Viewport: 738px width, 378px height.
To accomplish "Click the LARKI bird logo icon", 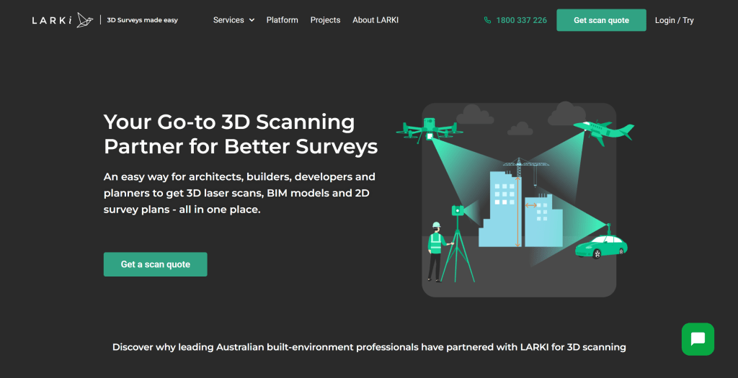I will click(85, 19).
